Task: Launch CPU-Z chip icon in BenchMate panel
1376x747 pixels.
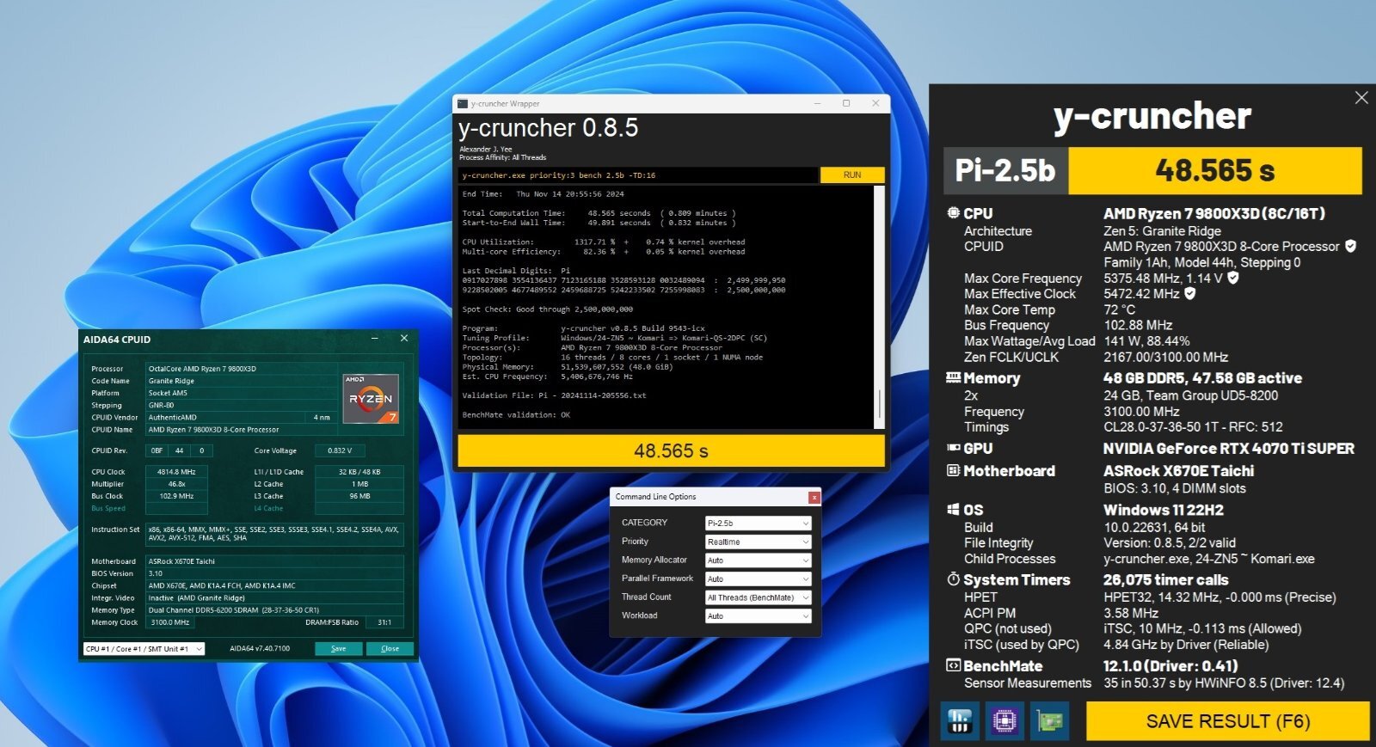Action: pos(1004,720)
